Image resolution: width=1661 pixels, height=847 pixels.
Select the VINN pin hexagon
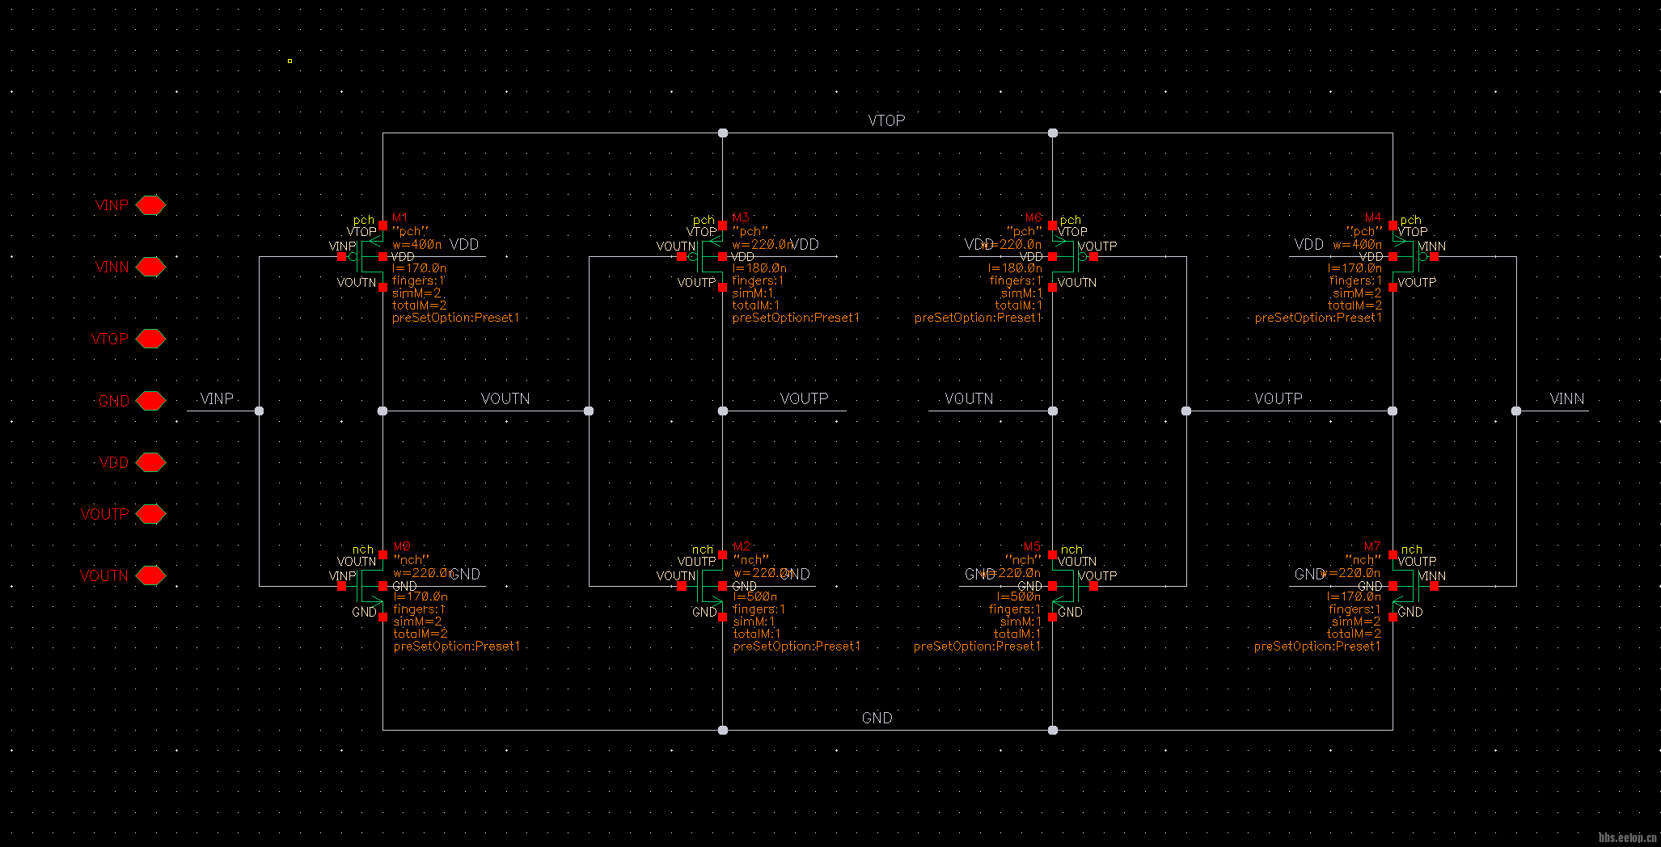(x=150, y=267)
